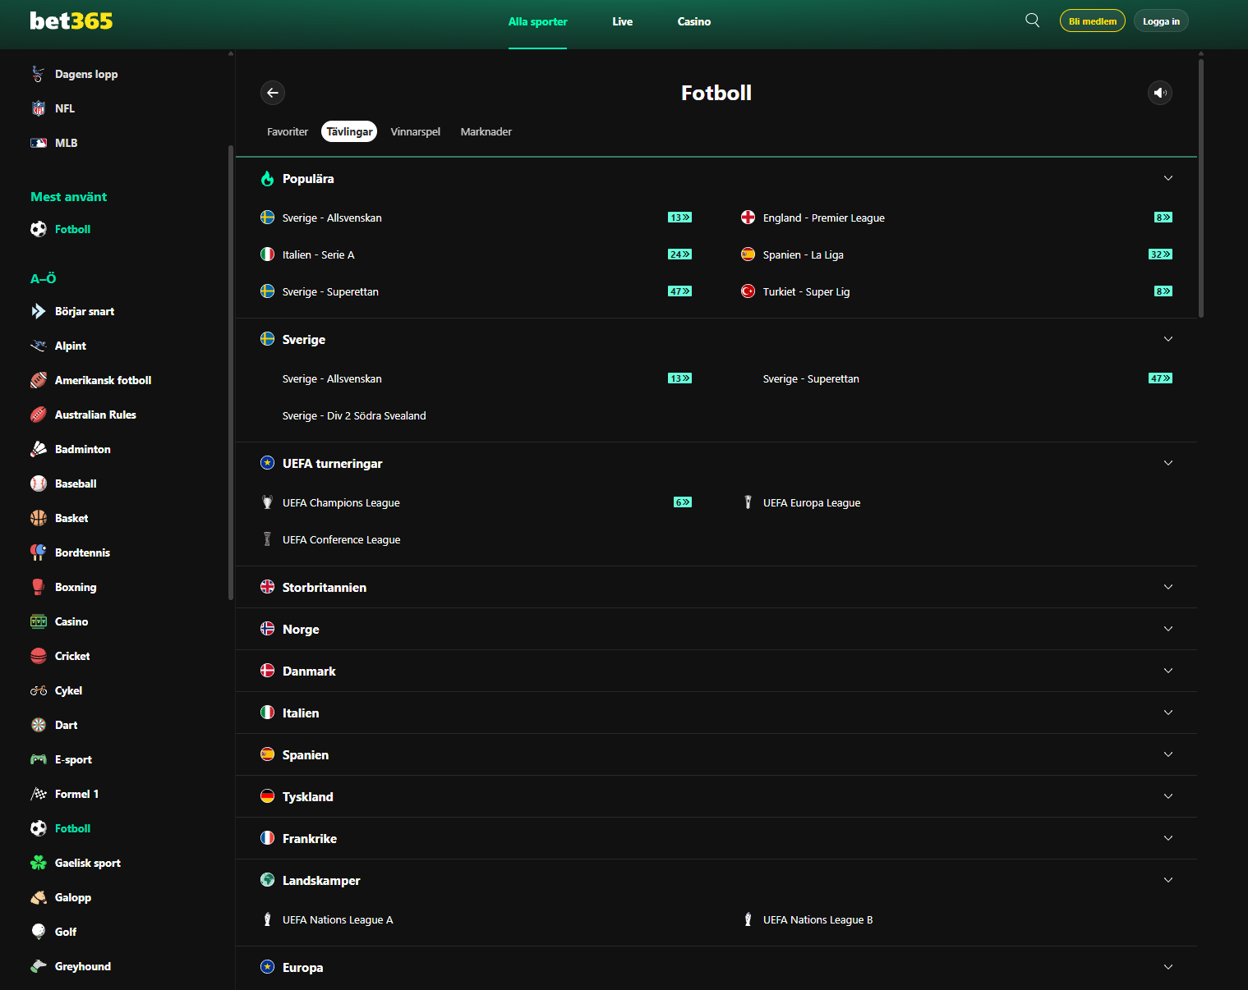The width and height of the screenshot is (1248, 990).
Task: Click the Amerikansk fotboll ball icon
Action: [x=39, y=380]
